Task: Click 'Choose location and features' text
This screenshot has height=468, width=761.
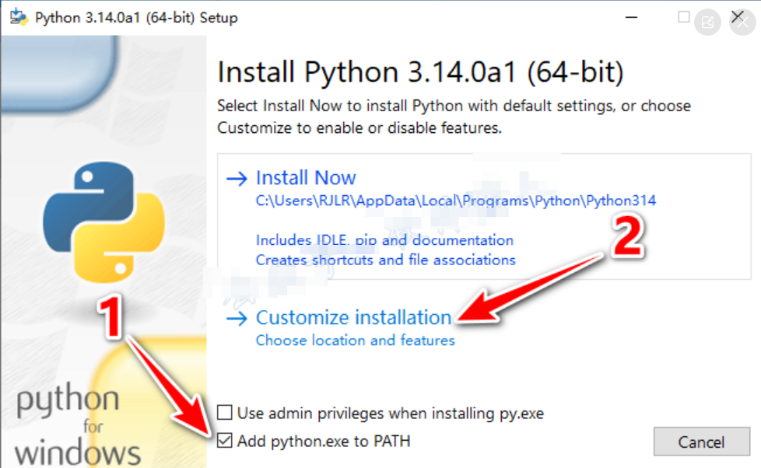Action: tap(356, 341)
